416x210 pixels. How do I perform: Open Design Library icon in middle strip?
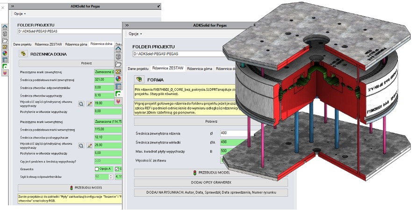point(118,56)
